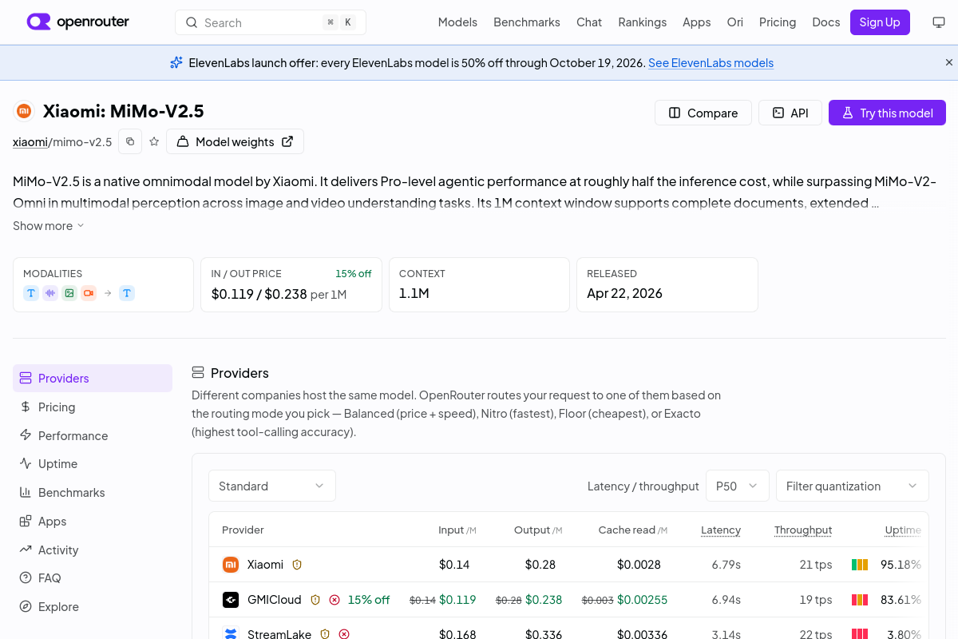Select the Uptime sidebar section
958x639 pixels.
pyautogui.click(x=93, y=464)
